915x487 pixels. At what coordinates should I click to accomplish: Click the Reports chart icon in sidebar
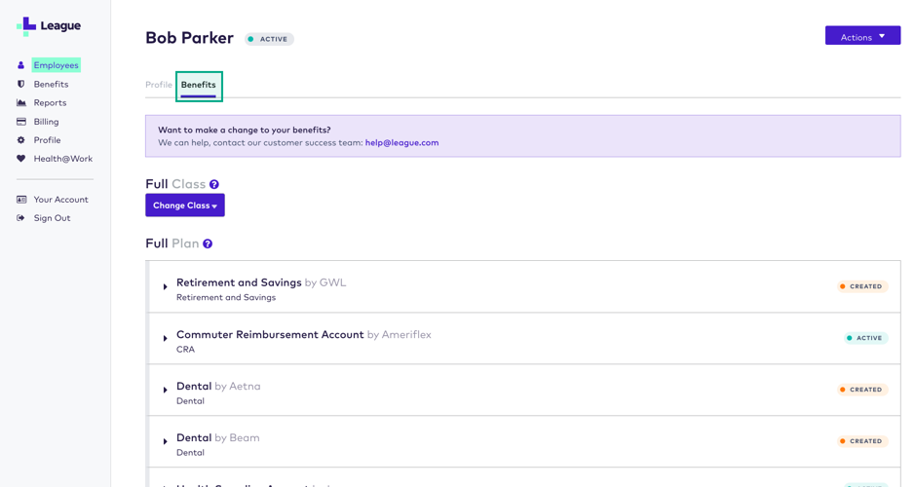tap(21, 102)
